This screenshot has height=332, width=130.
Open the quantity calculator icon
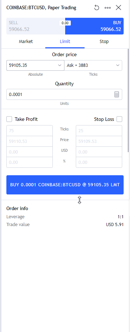point(117,95)
